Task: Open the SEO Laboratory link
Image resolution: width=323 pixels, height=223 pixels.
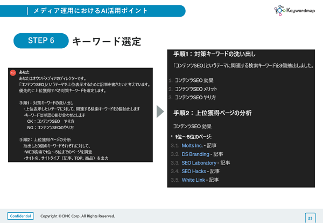Action: tap(199, 163)
